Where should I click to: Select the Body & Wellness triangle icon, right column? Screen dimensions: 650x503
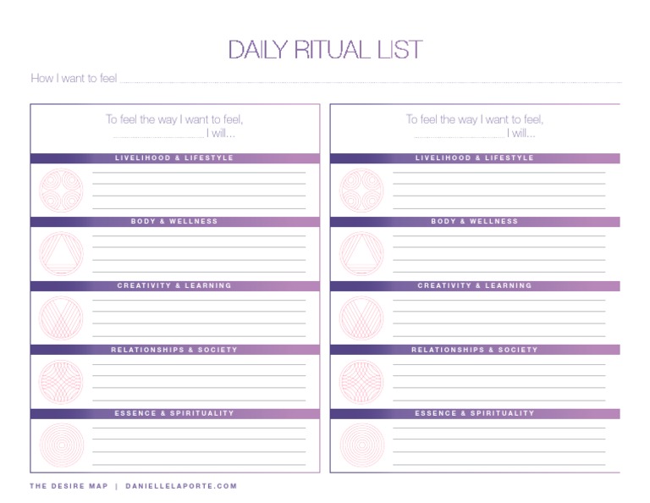(x=361, y=254)
